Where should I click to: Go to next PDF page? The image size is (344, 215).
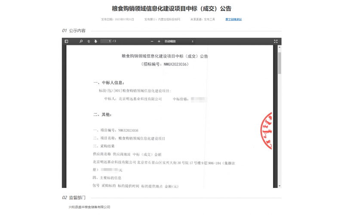coord(95,41)
